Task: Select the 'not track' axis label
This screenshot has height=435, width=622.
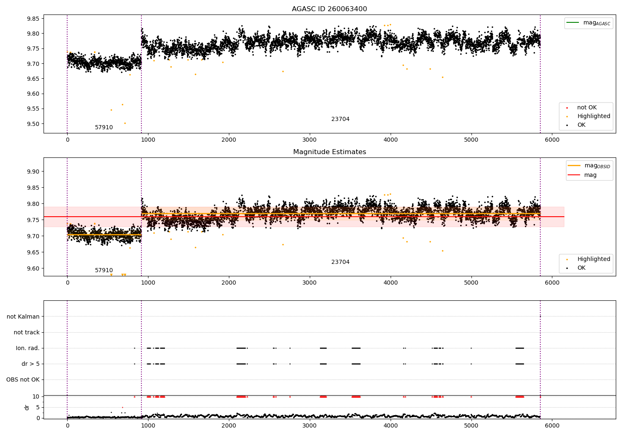Action: coord(27,333)
